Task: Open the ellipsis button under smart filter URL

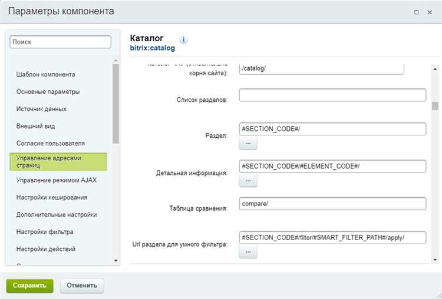Action: 248,252
